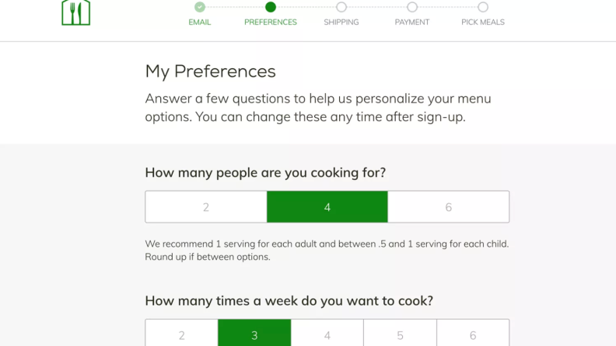
Task: Select 4 people to cook for
Action: (327, 207)
